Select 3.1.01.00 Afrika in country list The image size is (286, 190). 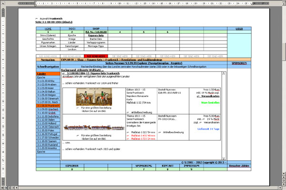point(48,81)
